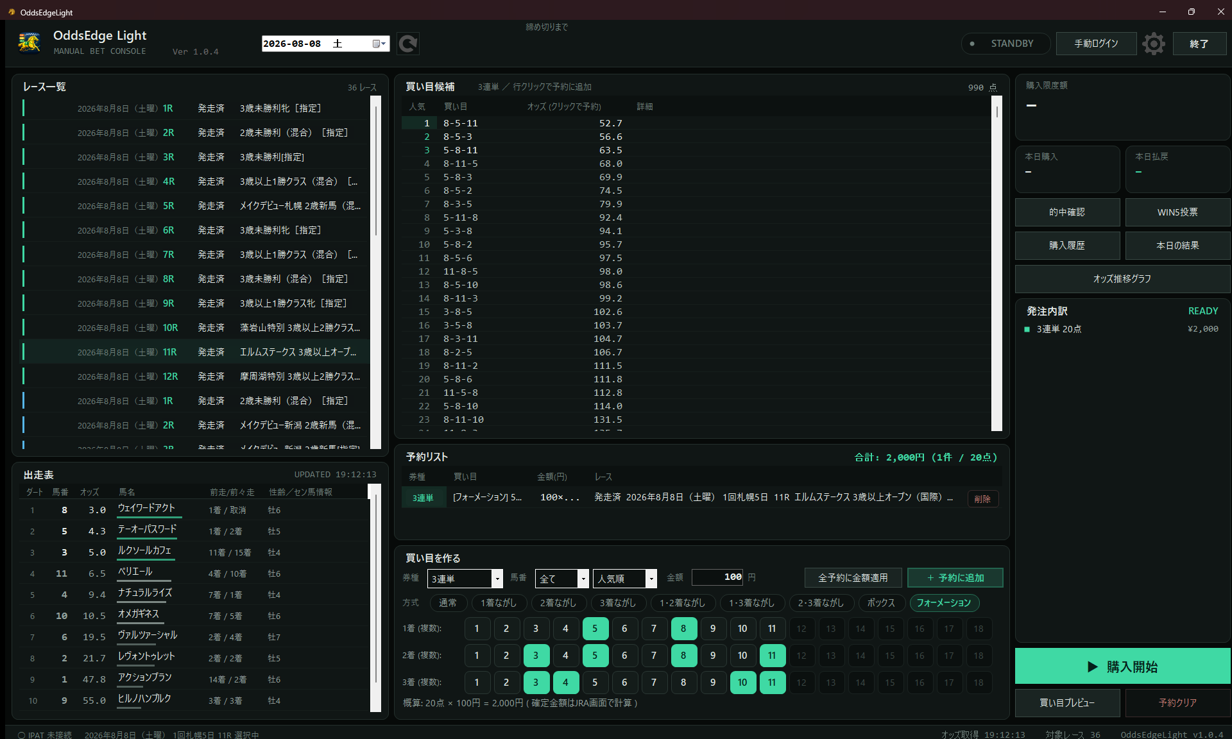This screenshot has height=739, width=1232.
Task: Open the settings gear icon
Action: point(1154,44)
